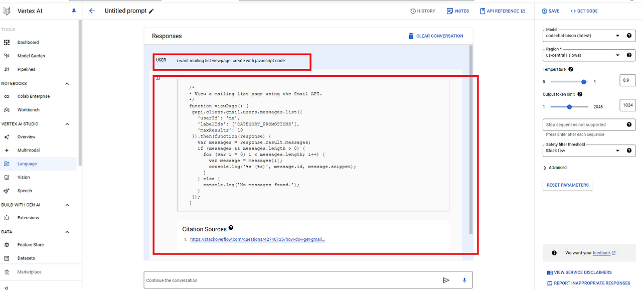This screenshot has width=642, height=290.
Task: Click Safety filter threshold help icon
Action: click(629, 150)
